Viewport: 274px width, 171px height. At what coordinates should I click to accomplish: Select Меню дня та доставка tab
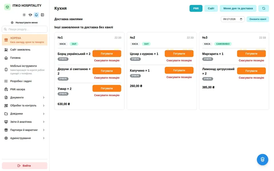(x=238, y=8)
